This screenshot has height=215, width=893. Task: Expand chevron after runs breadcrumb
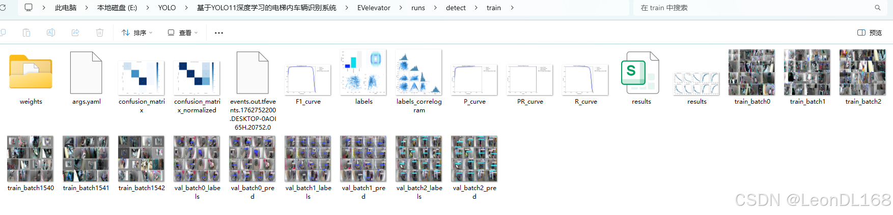(x=435, y=8)
